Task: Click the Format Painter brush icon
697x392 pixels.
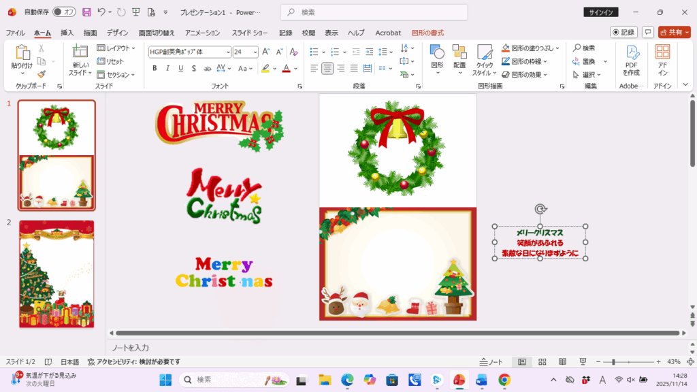Action: tap(42, 74)
